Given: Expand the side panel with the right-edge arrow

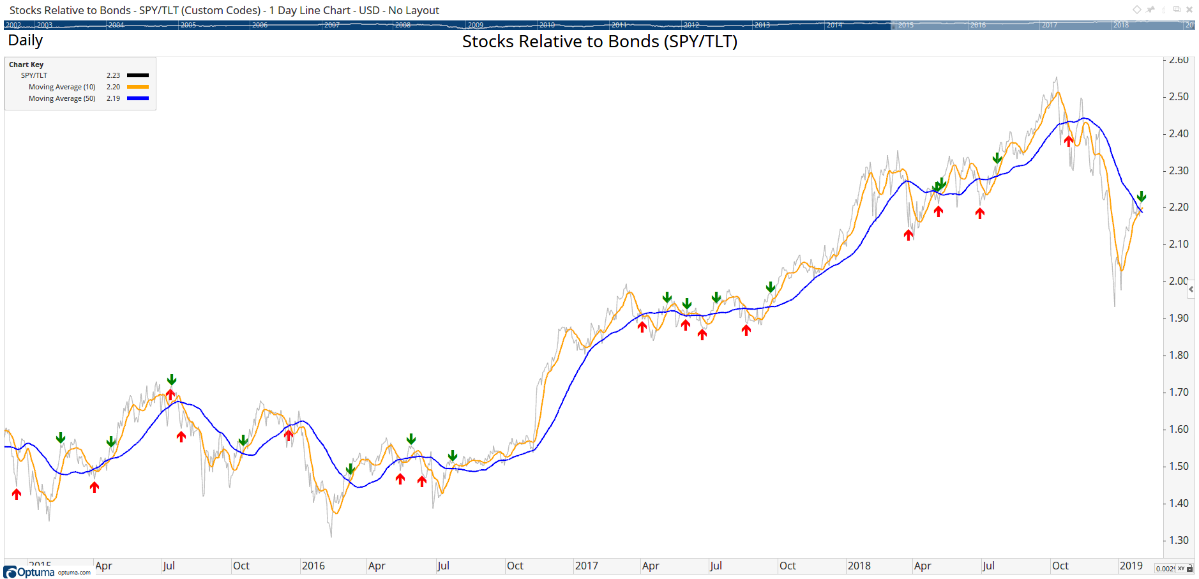Looking at the screenshot, I should point(1191,290).
